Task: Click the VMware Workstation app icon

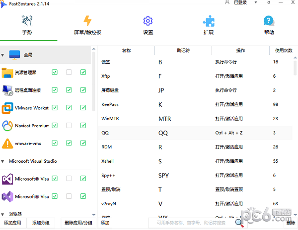Action: point(7,108)
